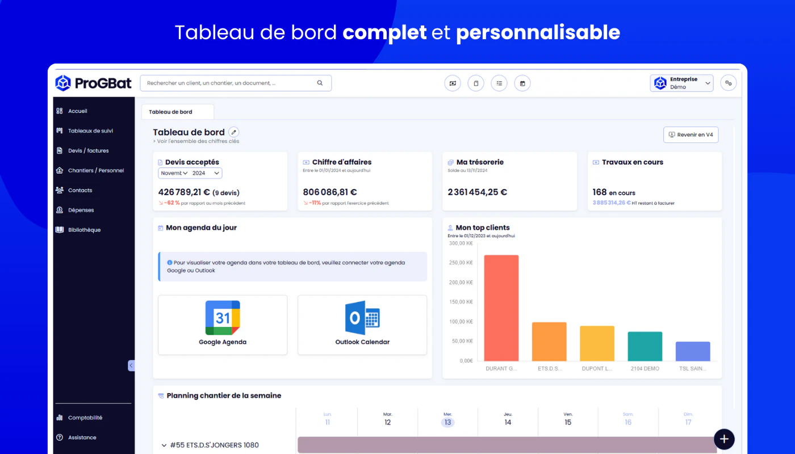
Task: Click the floating plus button
Action: tap(724, 439)
